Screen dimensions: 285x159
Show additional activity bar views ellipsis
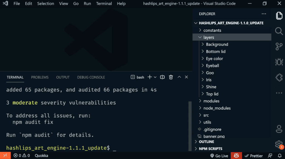click(x=279, y=93)
